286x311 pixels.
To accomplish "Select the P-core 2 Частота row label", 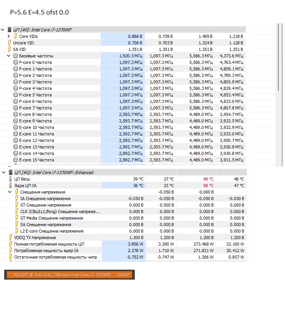I will [x=36, y=75].
